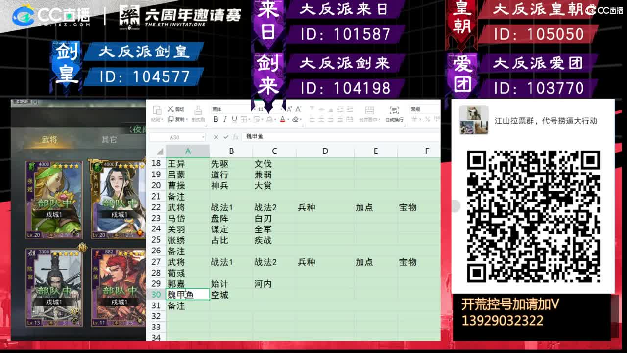
Task: Click cell containing 神兵
Action: (x=231, y=185)
